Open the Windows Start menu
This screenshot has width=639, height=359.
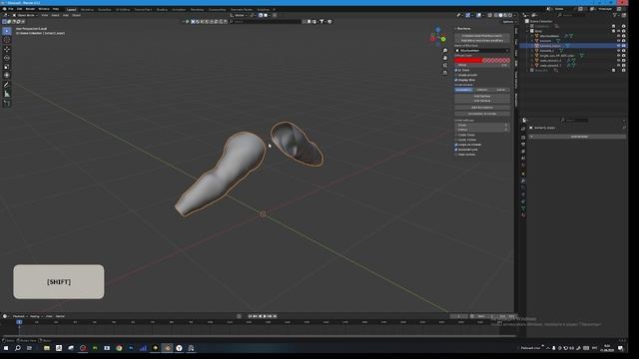point(6,348)
